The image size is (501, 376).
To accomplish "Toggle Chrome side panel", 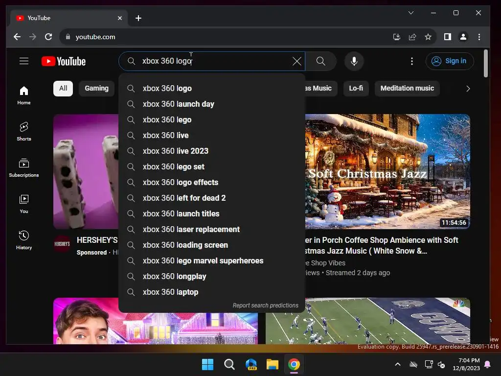I will [x=447, y=37].
